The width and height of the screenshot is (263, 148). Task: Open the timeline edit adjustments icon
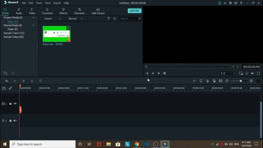click(40, 81)
